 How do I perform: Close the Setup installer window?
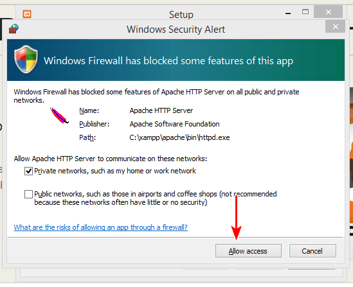[328, 12]
